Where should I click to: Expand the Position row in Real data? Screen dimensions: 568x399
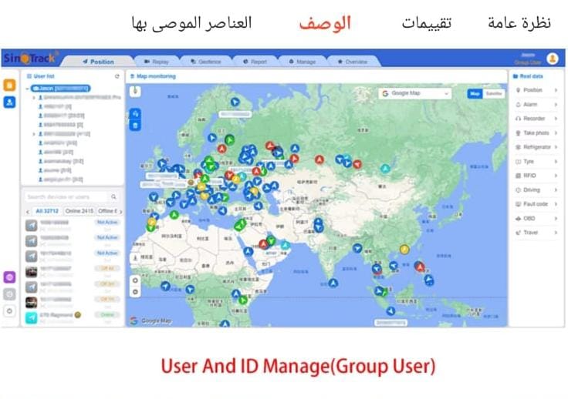536,90
